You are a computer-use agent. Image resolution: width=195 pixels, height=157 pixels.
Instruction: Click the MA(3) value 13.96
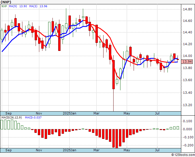coord(44,6)
